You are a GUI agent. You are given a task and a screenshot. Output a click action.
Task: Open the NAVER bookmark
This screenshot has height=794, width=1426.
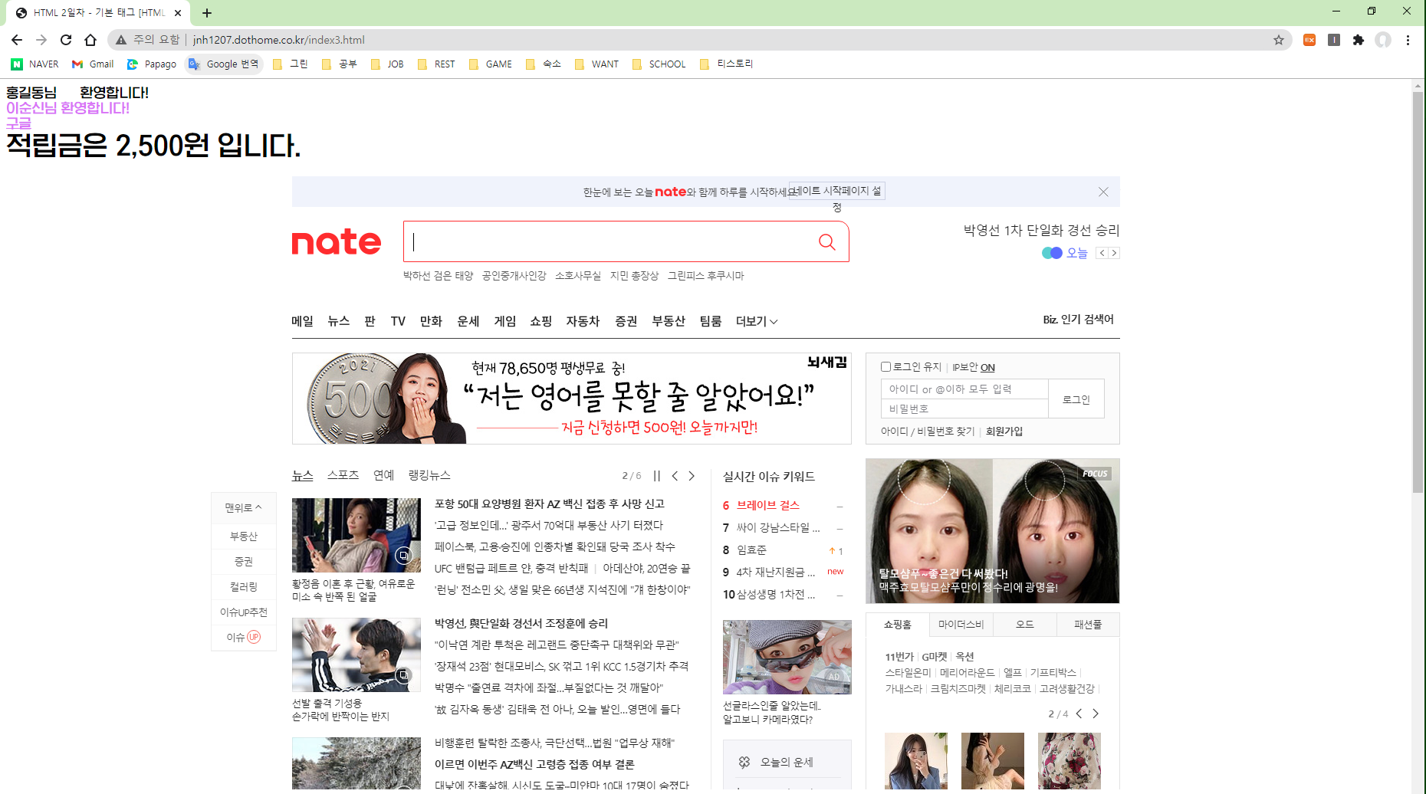click(x=35, y=64)
